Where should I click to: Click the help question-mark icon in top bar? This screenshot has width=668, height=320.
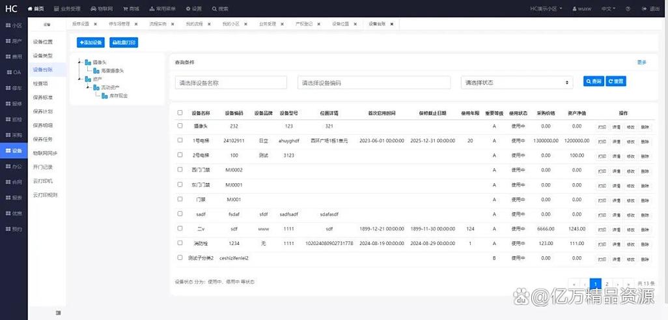coord(628,8)
